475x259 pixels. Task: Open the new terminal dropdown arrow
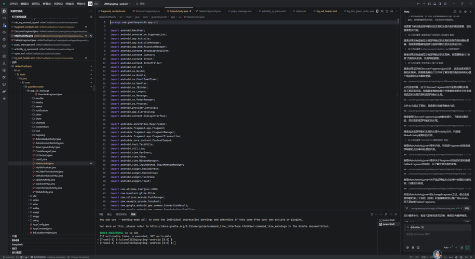pyautogui.click(x=376, y=214)
